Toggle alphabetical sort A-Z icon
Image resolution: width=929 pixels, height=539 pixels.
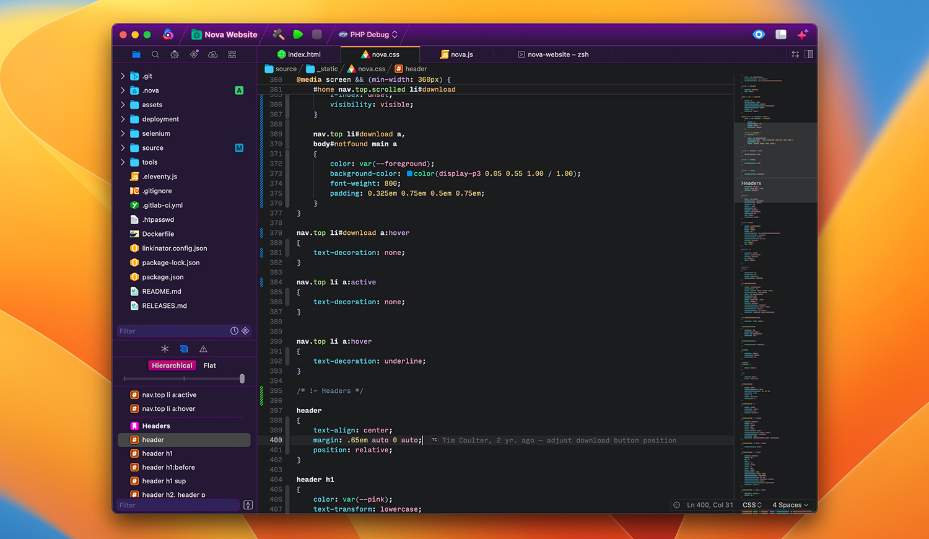click(x=248, y=505)
